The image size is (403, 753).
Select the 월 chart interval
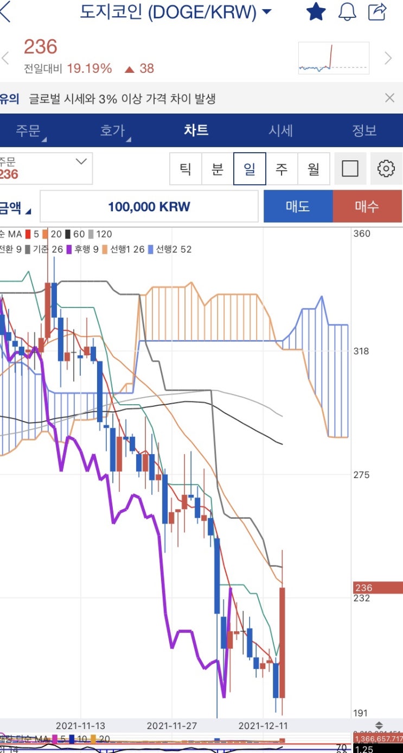click(x=314, y=169)
